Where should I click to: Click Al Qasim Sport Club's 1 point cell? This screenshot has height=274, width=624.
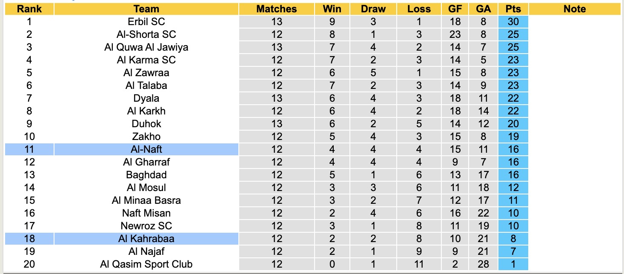pos(513,264)
